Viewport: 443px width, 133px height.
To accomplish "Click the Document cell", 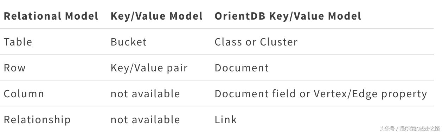I will pos(242,68).
